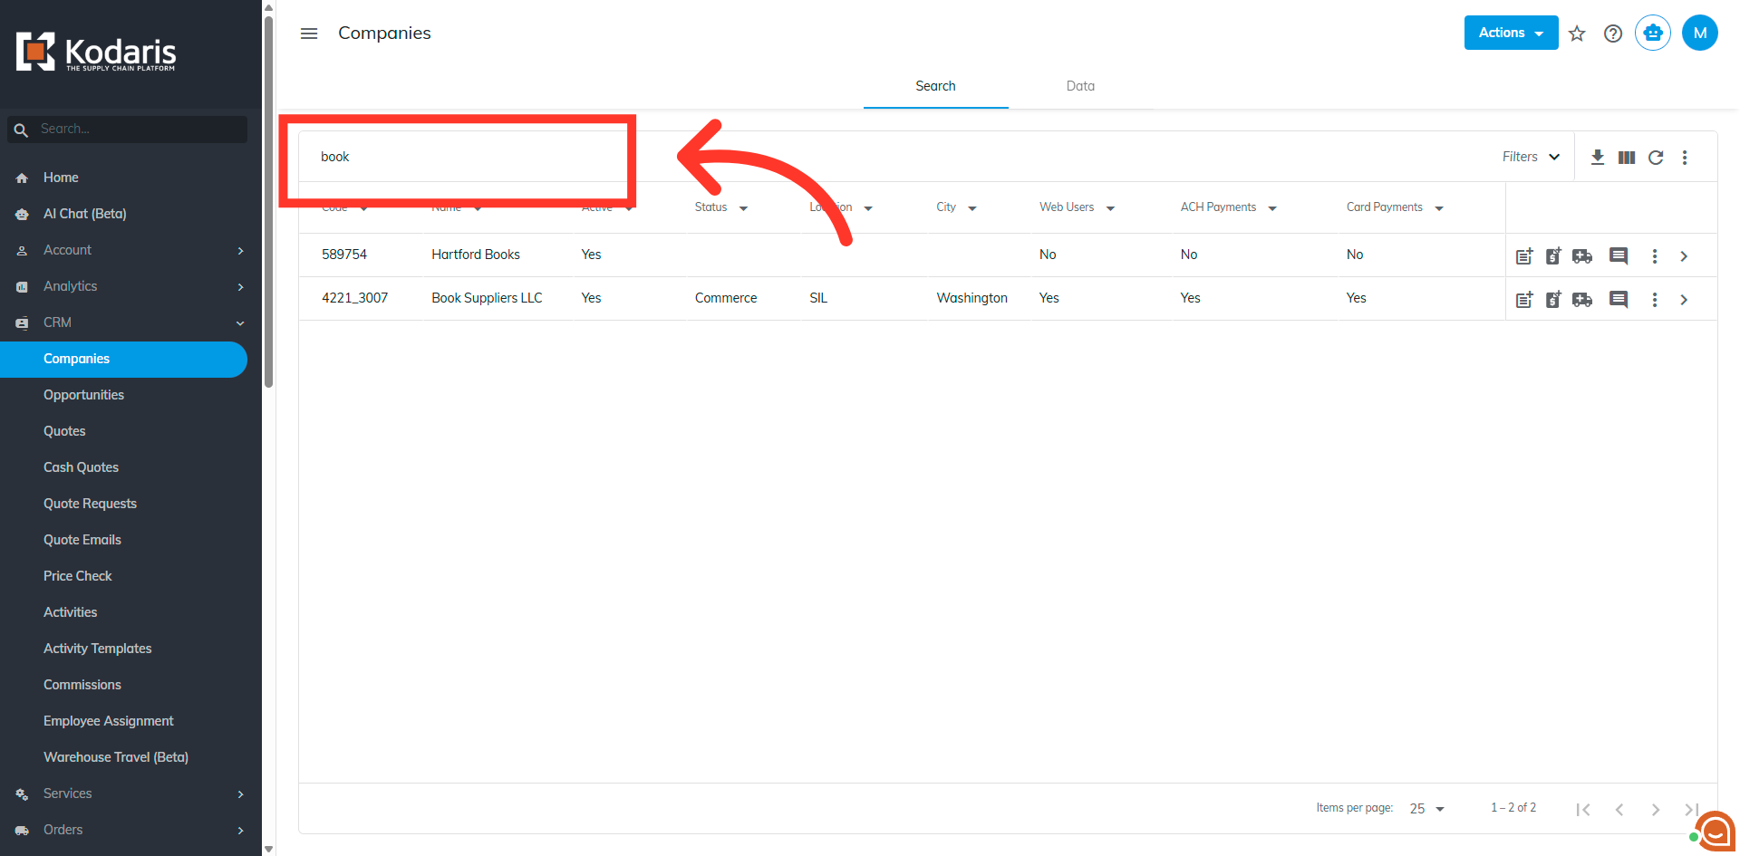Image resolution: width=1740 pixels, height=856 pixels.
Task: Open the live chat support widget
Action: point(1714,831)
